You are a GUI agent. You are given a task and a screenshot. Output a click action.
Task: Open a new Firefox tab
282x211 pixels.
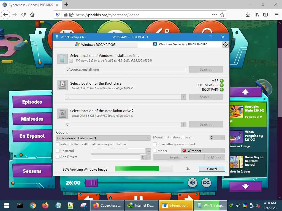click(66, 4)
